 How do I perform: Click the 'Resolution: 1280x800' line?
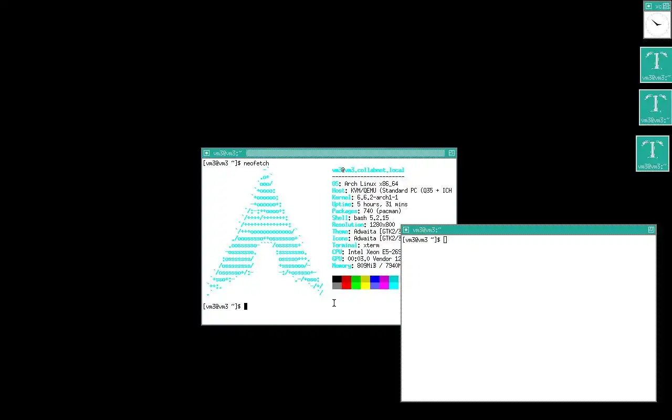pyautogui.click(x=363, y=225)
